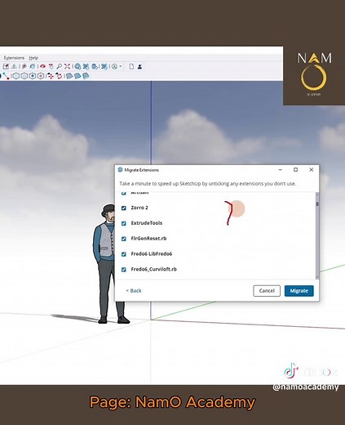
Task: Open 3D Warehouse from the toolbar
Action: pos(77,66)
